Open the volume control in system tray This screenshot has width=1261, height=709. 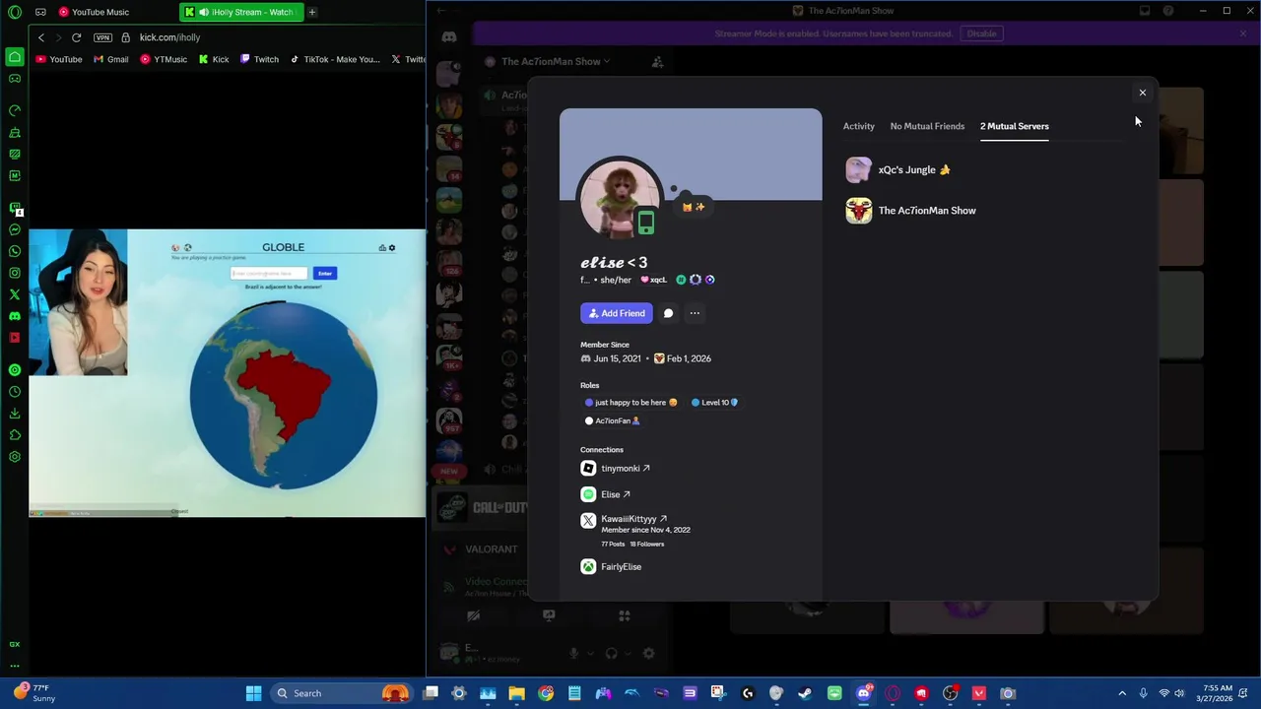[x=1179, y=693]
